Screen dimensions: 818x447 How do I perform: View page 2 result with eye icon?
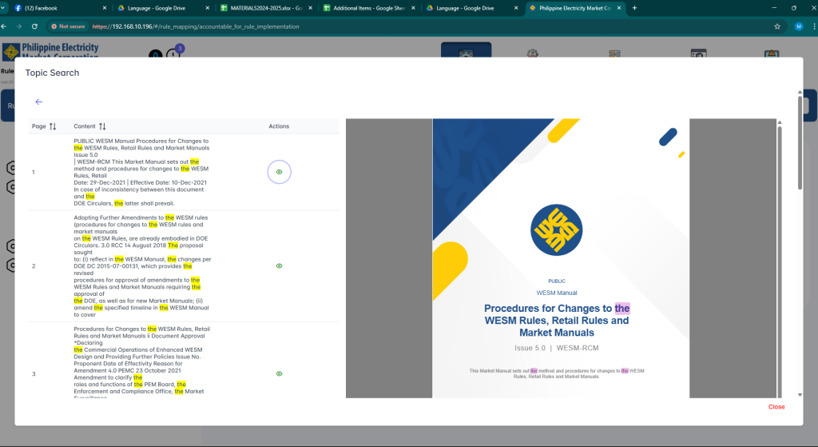[279, 265]
